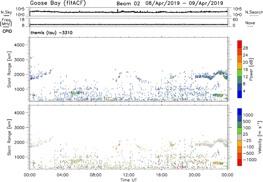Click the "18" tick on the frequency axis

pos(22,20)
